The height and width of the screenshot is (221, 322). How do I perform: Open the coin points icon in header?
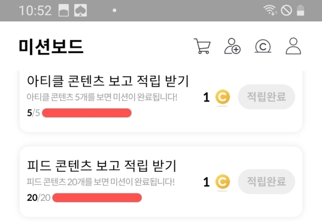point(263,46)
